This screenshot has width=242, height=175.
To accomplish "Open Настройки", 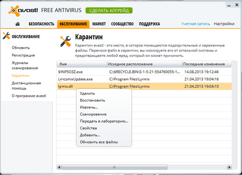I will tap(224, 24).
